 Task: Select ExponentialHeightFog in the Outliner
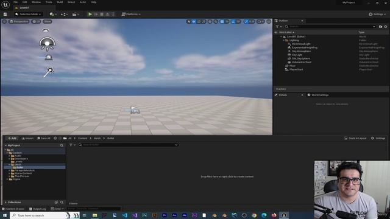point(305,47)
